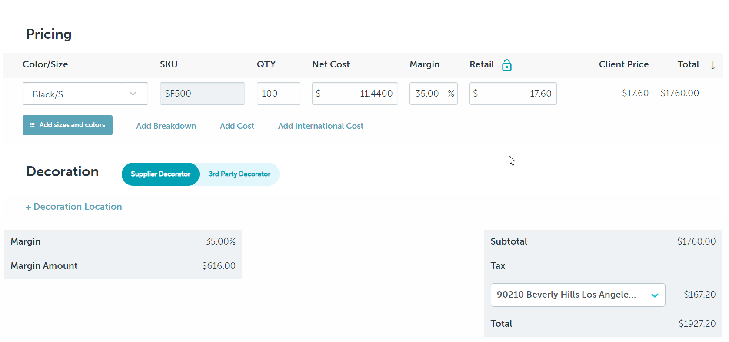Click the QTY field showing 100

[278, 94]
